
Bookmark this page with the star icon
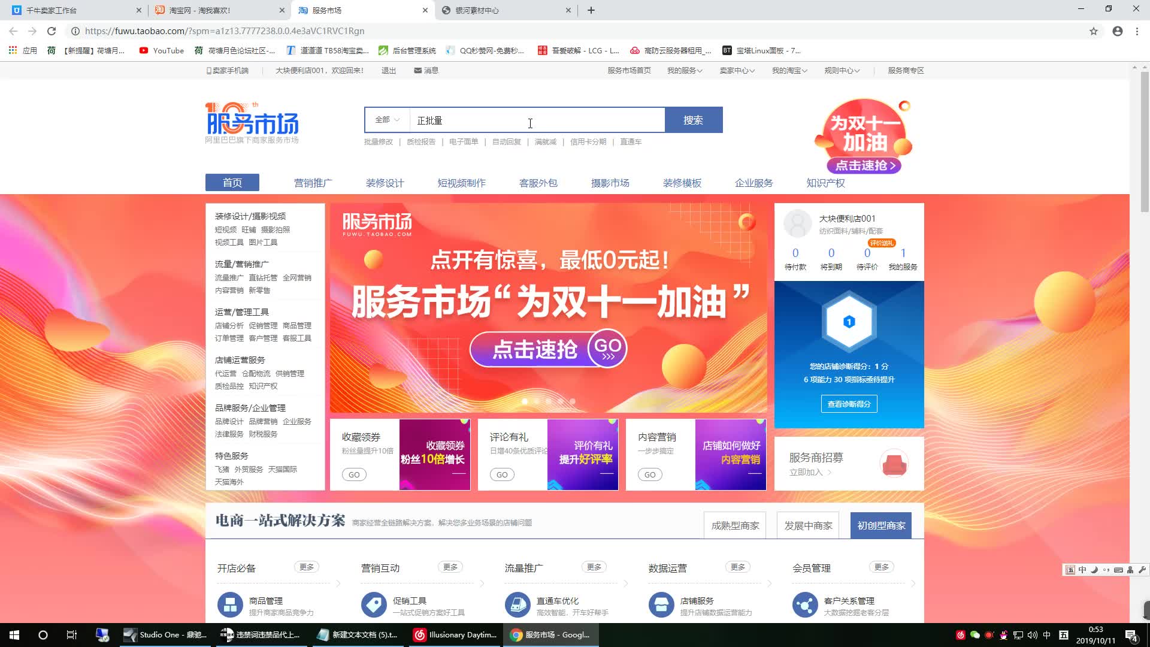click(1094, 31)
